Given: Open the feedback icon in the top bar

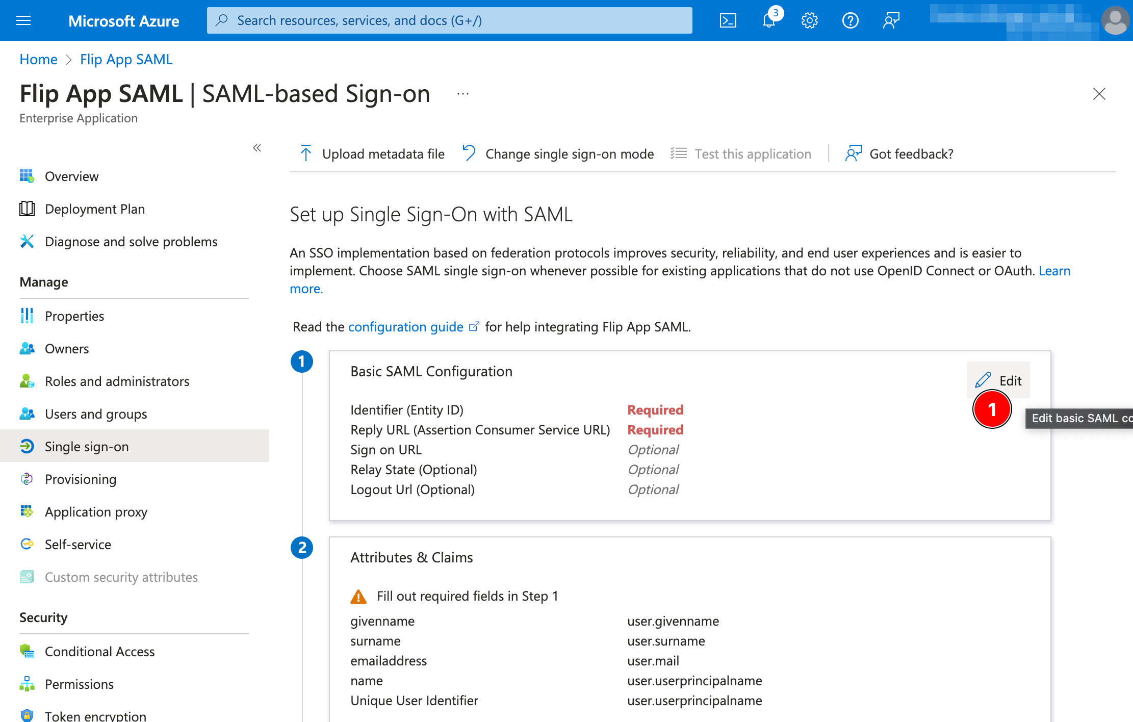Looking at the screenshot, I should 891,20.
